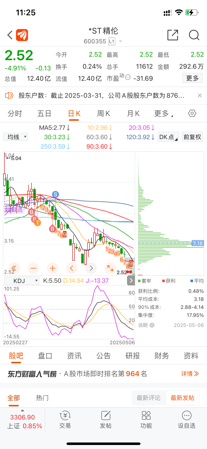
Task: Switch to the 资料 tab
Action: (191, 356)
